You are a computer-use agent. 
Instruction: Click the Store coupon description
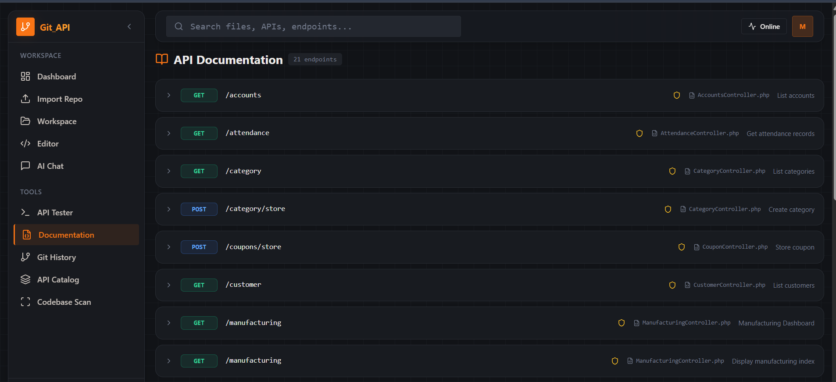(x=795, y=247)
